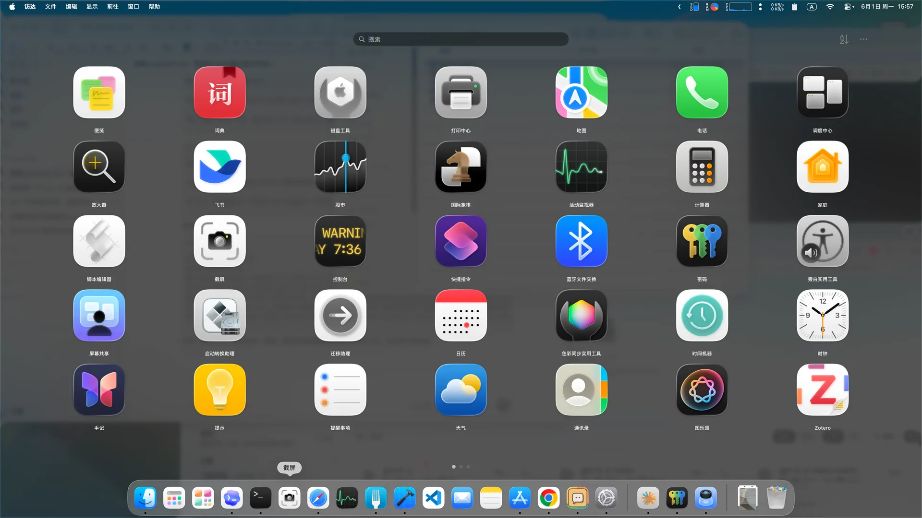
Task: Launch 旁白实用工具 VoiceOver Utility
Action: click(x=822, y=241)
